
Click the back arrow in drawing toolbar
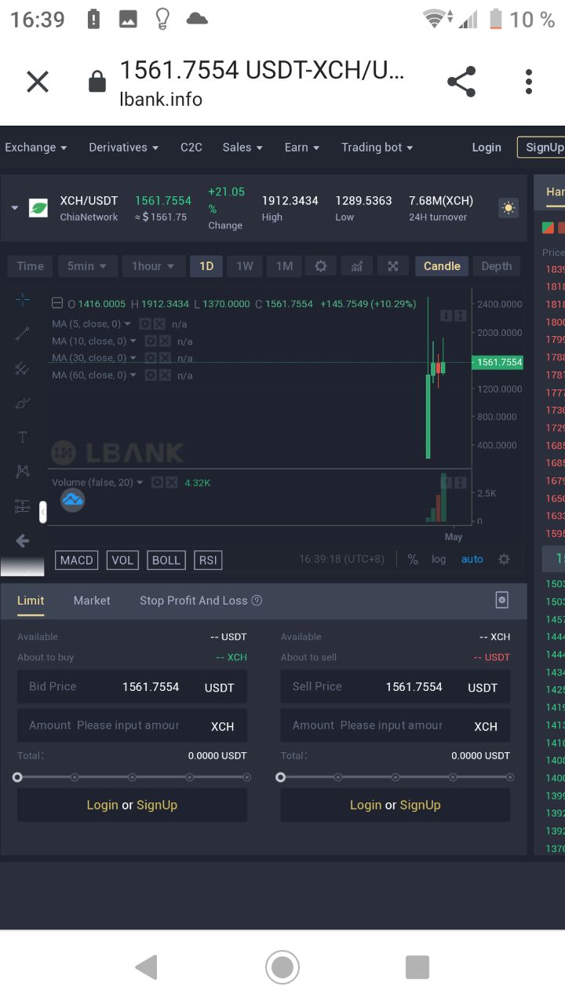pos(22,541)
